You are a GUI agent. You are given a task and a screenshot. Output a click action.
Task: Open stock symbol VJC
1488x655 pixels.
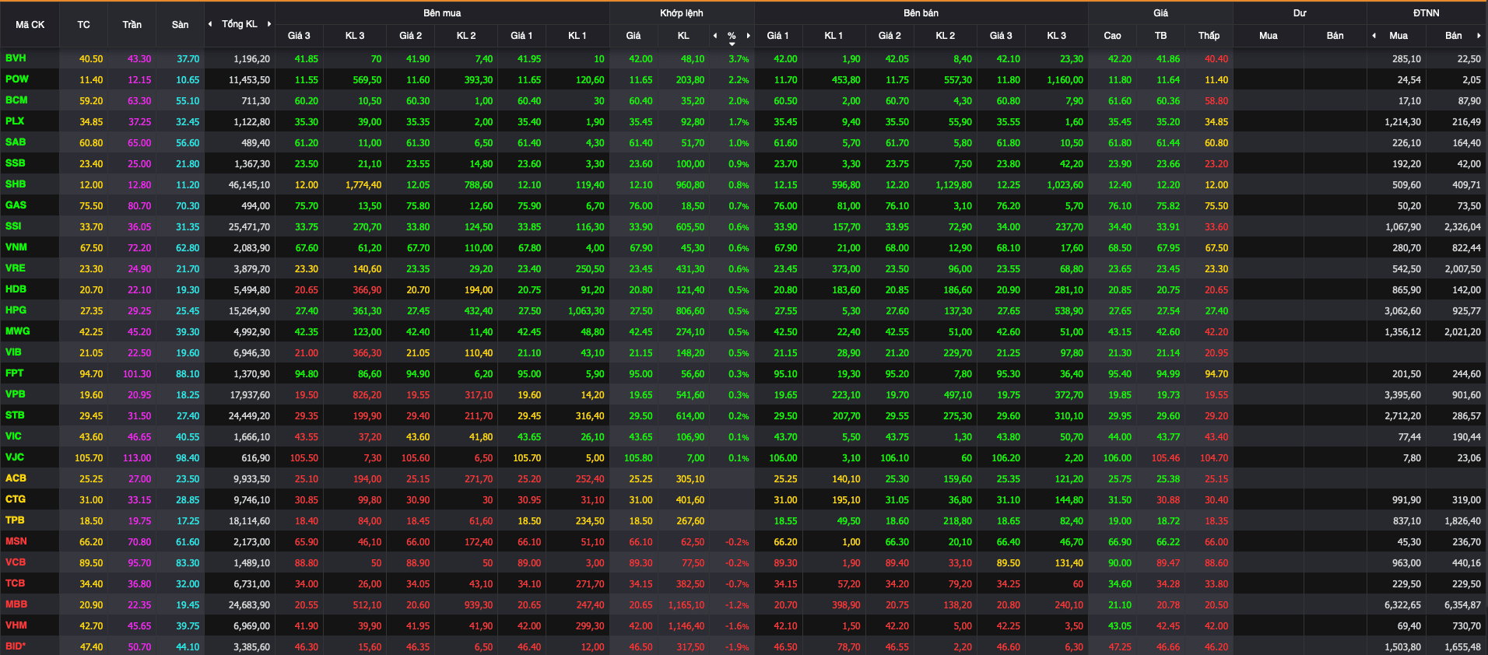(x=15, y=457)
